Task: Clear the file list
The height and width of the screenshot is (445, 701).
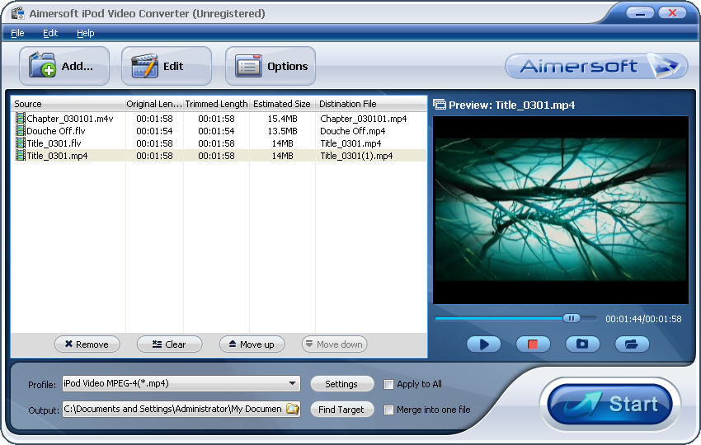Action: click(169, 344)
